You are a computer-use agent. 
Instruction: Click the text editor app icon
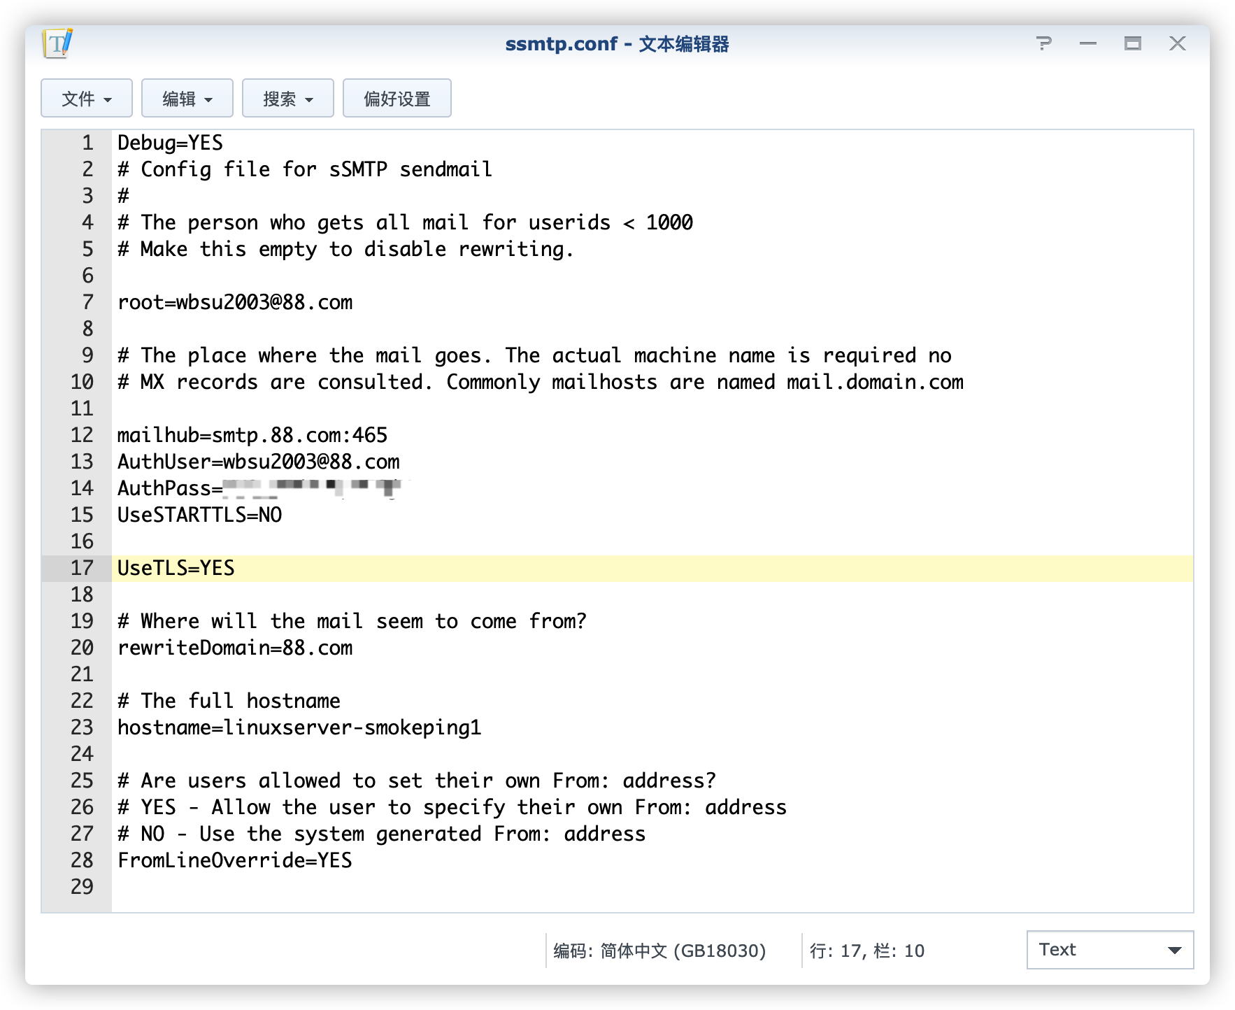[x=57, y=43]
